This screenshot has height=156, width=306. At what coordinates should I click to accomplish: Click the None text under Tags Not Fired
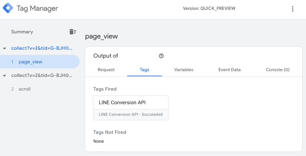[x=98, y=141]
